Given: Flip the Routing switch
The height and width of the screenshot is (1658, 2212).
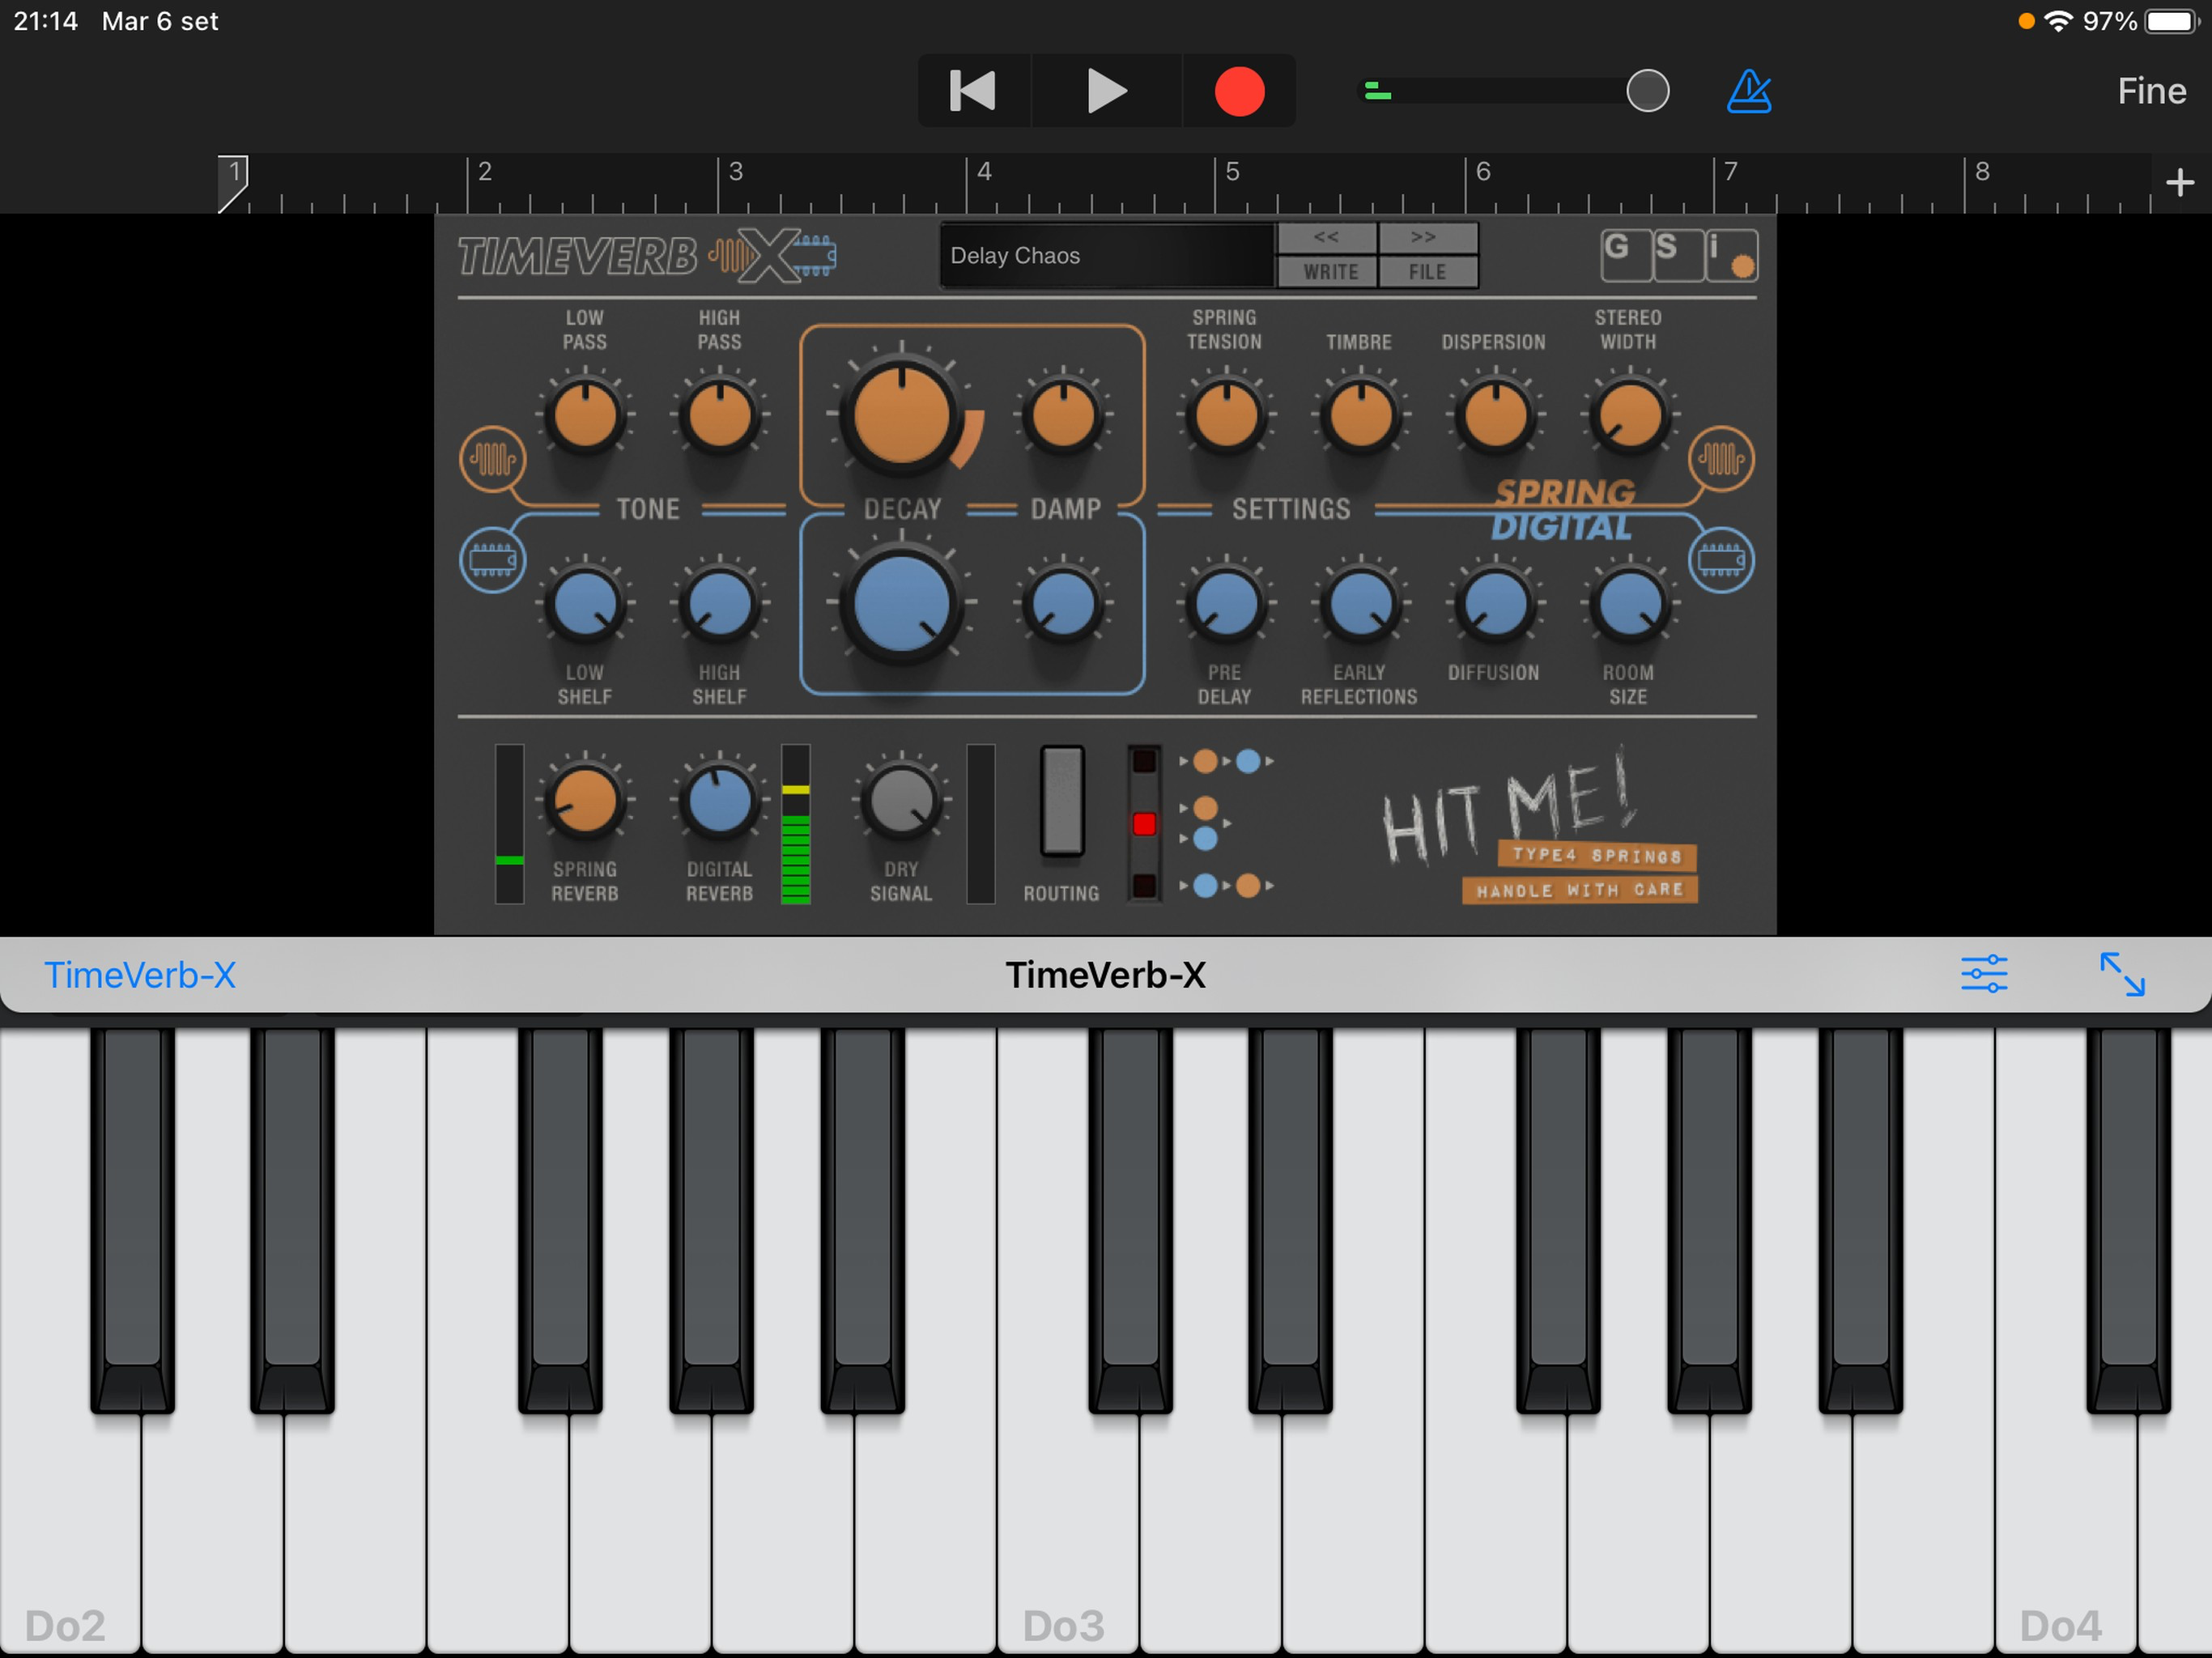Looking at the screenshot, I should click(1062, 801).
